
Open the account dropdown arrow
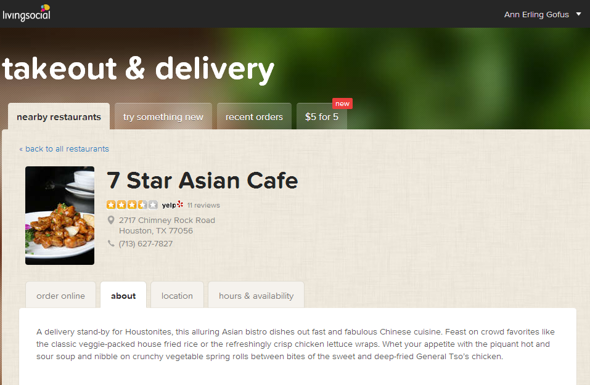coord(579,14)
